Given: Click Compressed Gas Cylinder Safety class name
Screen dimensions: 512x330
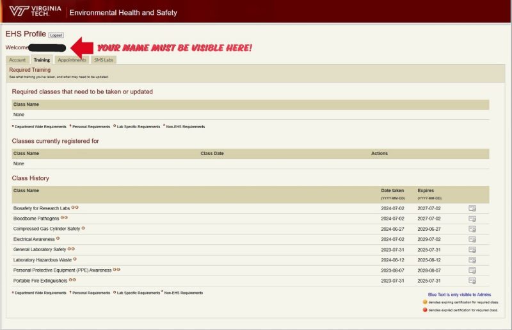Looking at the screenshot, I should pos(47,229).
